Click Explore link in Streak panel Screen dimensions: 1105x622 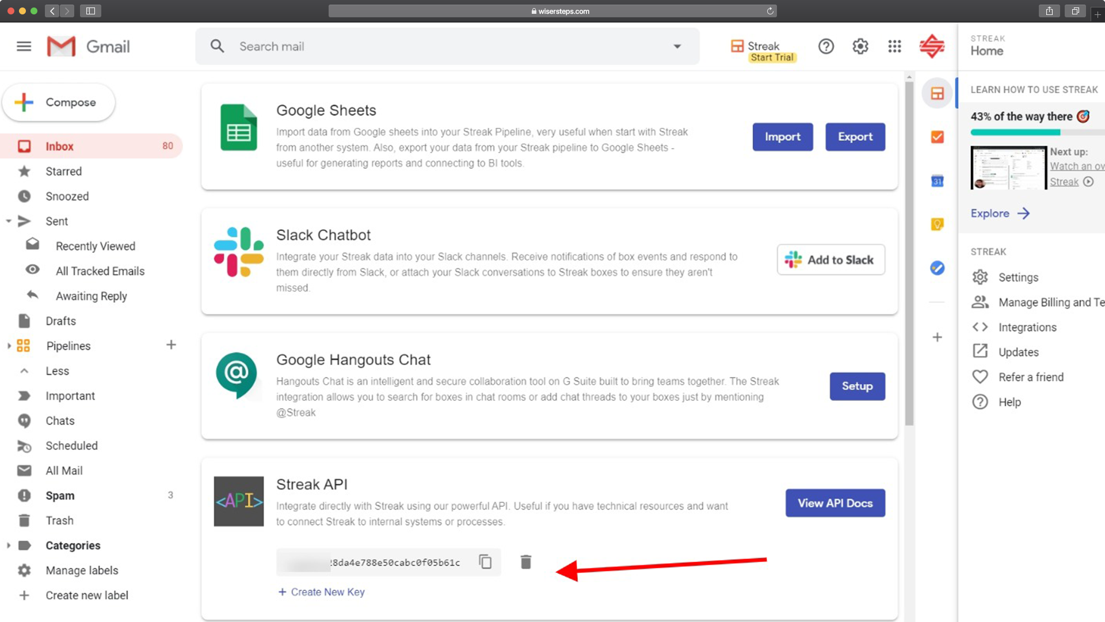(x=1000, y=214)
